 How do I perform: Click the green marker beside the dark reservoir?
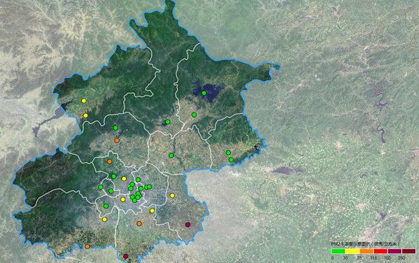pyautogui.click(x=204, y=93)
